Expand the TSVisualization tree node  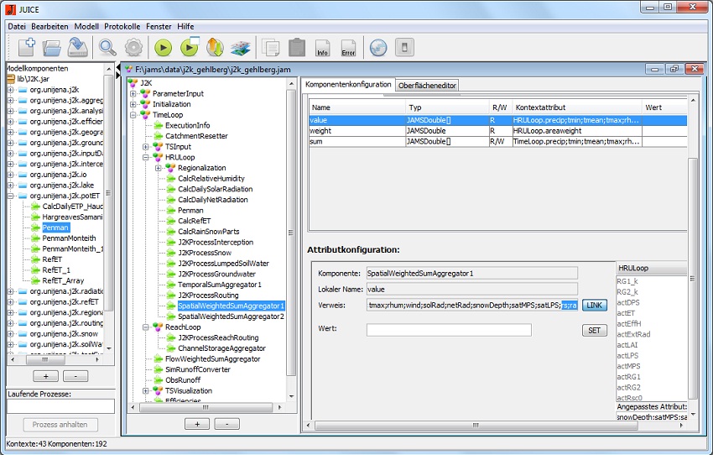point(146,390)
